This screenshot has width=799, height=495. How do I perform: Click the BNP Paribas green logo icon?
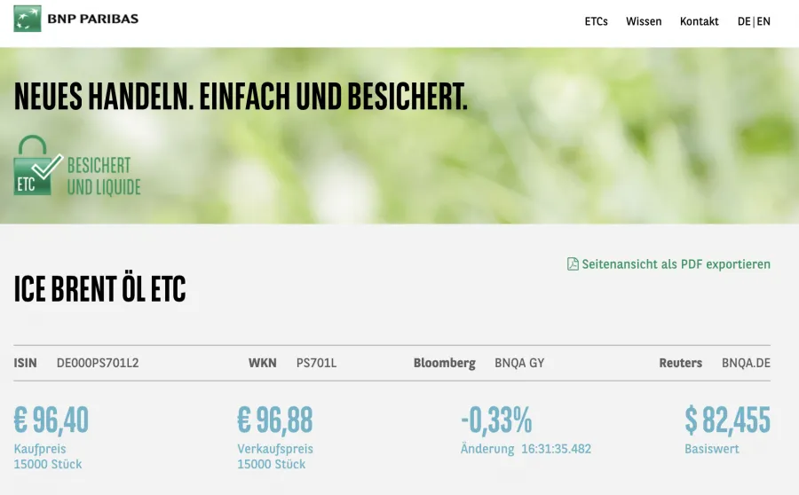pos(28,19)
